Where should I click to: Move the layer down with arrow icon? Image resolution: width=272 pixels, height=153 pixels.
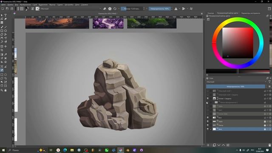pyautogui.click(x=219, y=145)
